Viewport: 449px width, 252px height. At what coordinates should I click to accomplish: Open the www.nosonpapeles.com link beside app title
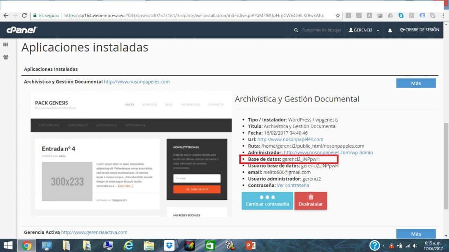(x=137, y=82)
